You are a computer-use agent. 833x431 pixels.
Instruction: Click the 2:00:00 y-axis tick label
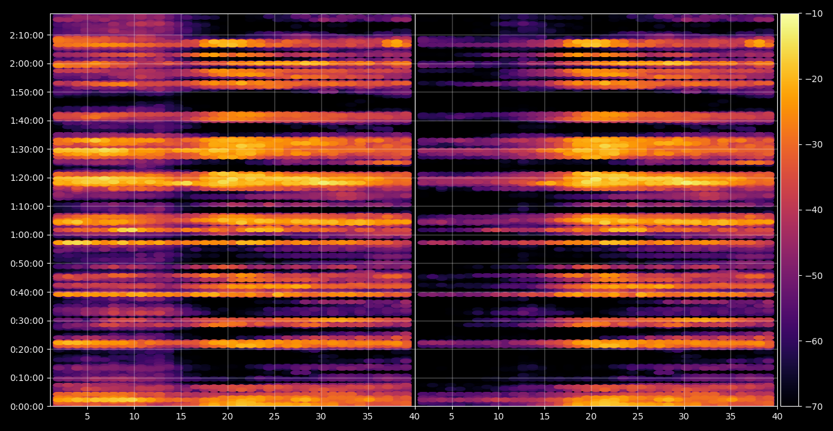coord(27,63)
